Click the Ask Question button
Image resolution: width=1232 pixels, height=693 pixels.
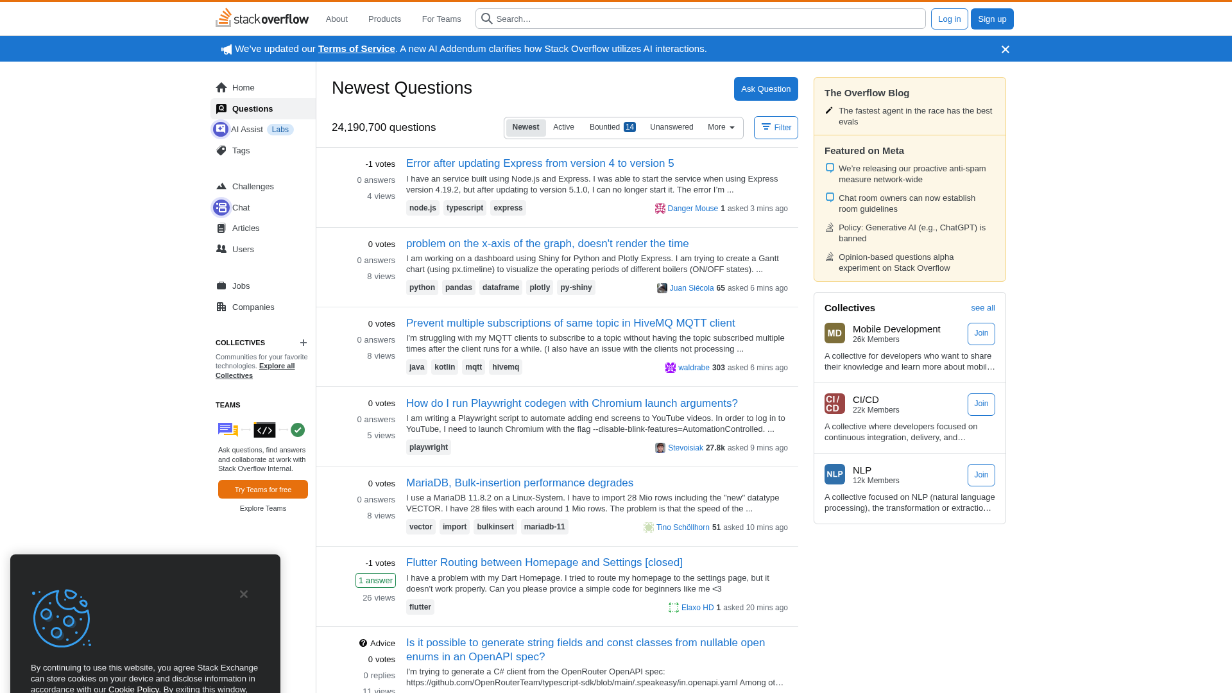tap(766, 89)
